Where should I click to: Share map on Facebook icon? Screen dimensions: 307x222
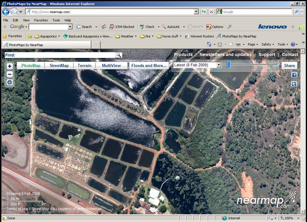click(x=294, y=75)
